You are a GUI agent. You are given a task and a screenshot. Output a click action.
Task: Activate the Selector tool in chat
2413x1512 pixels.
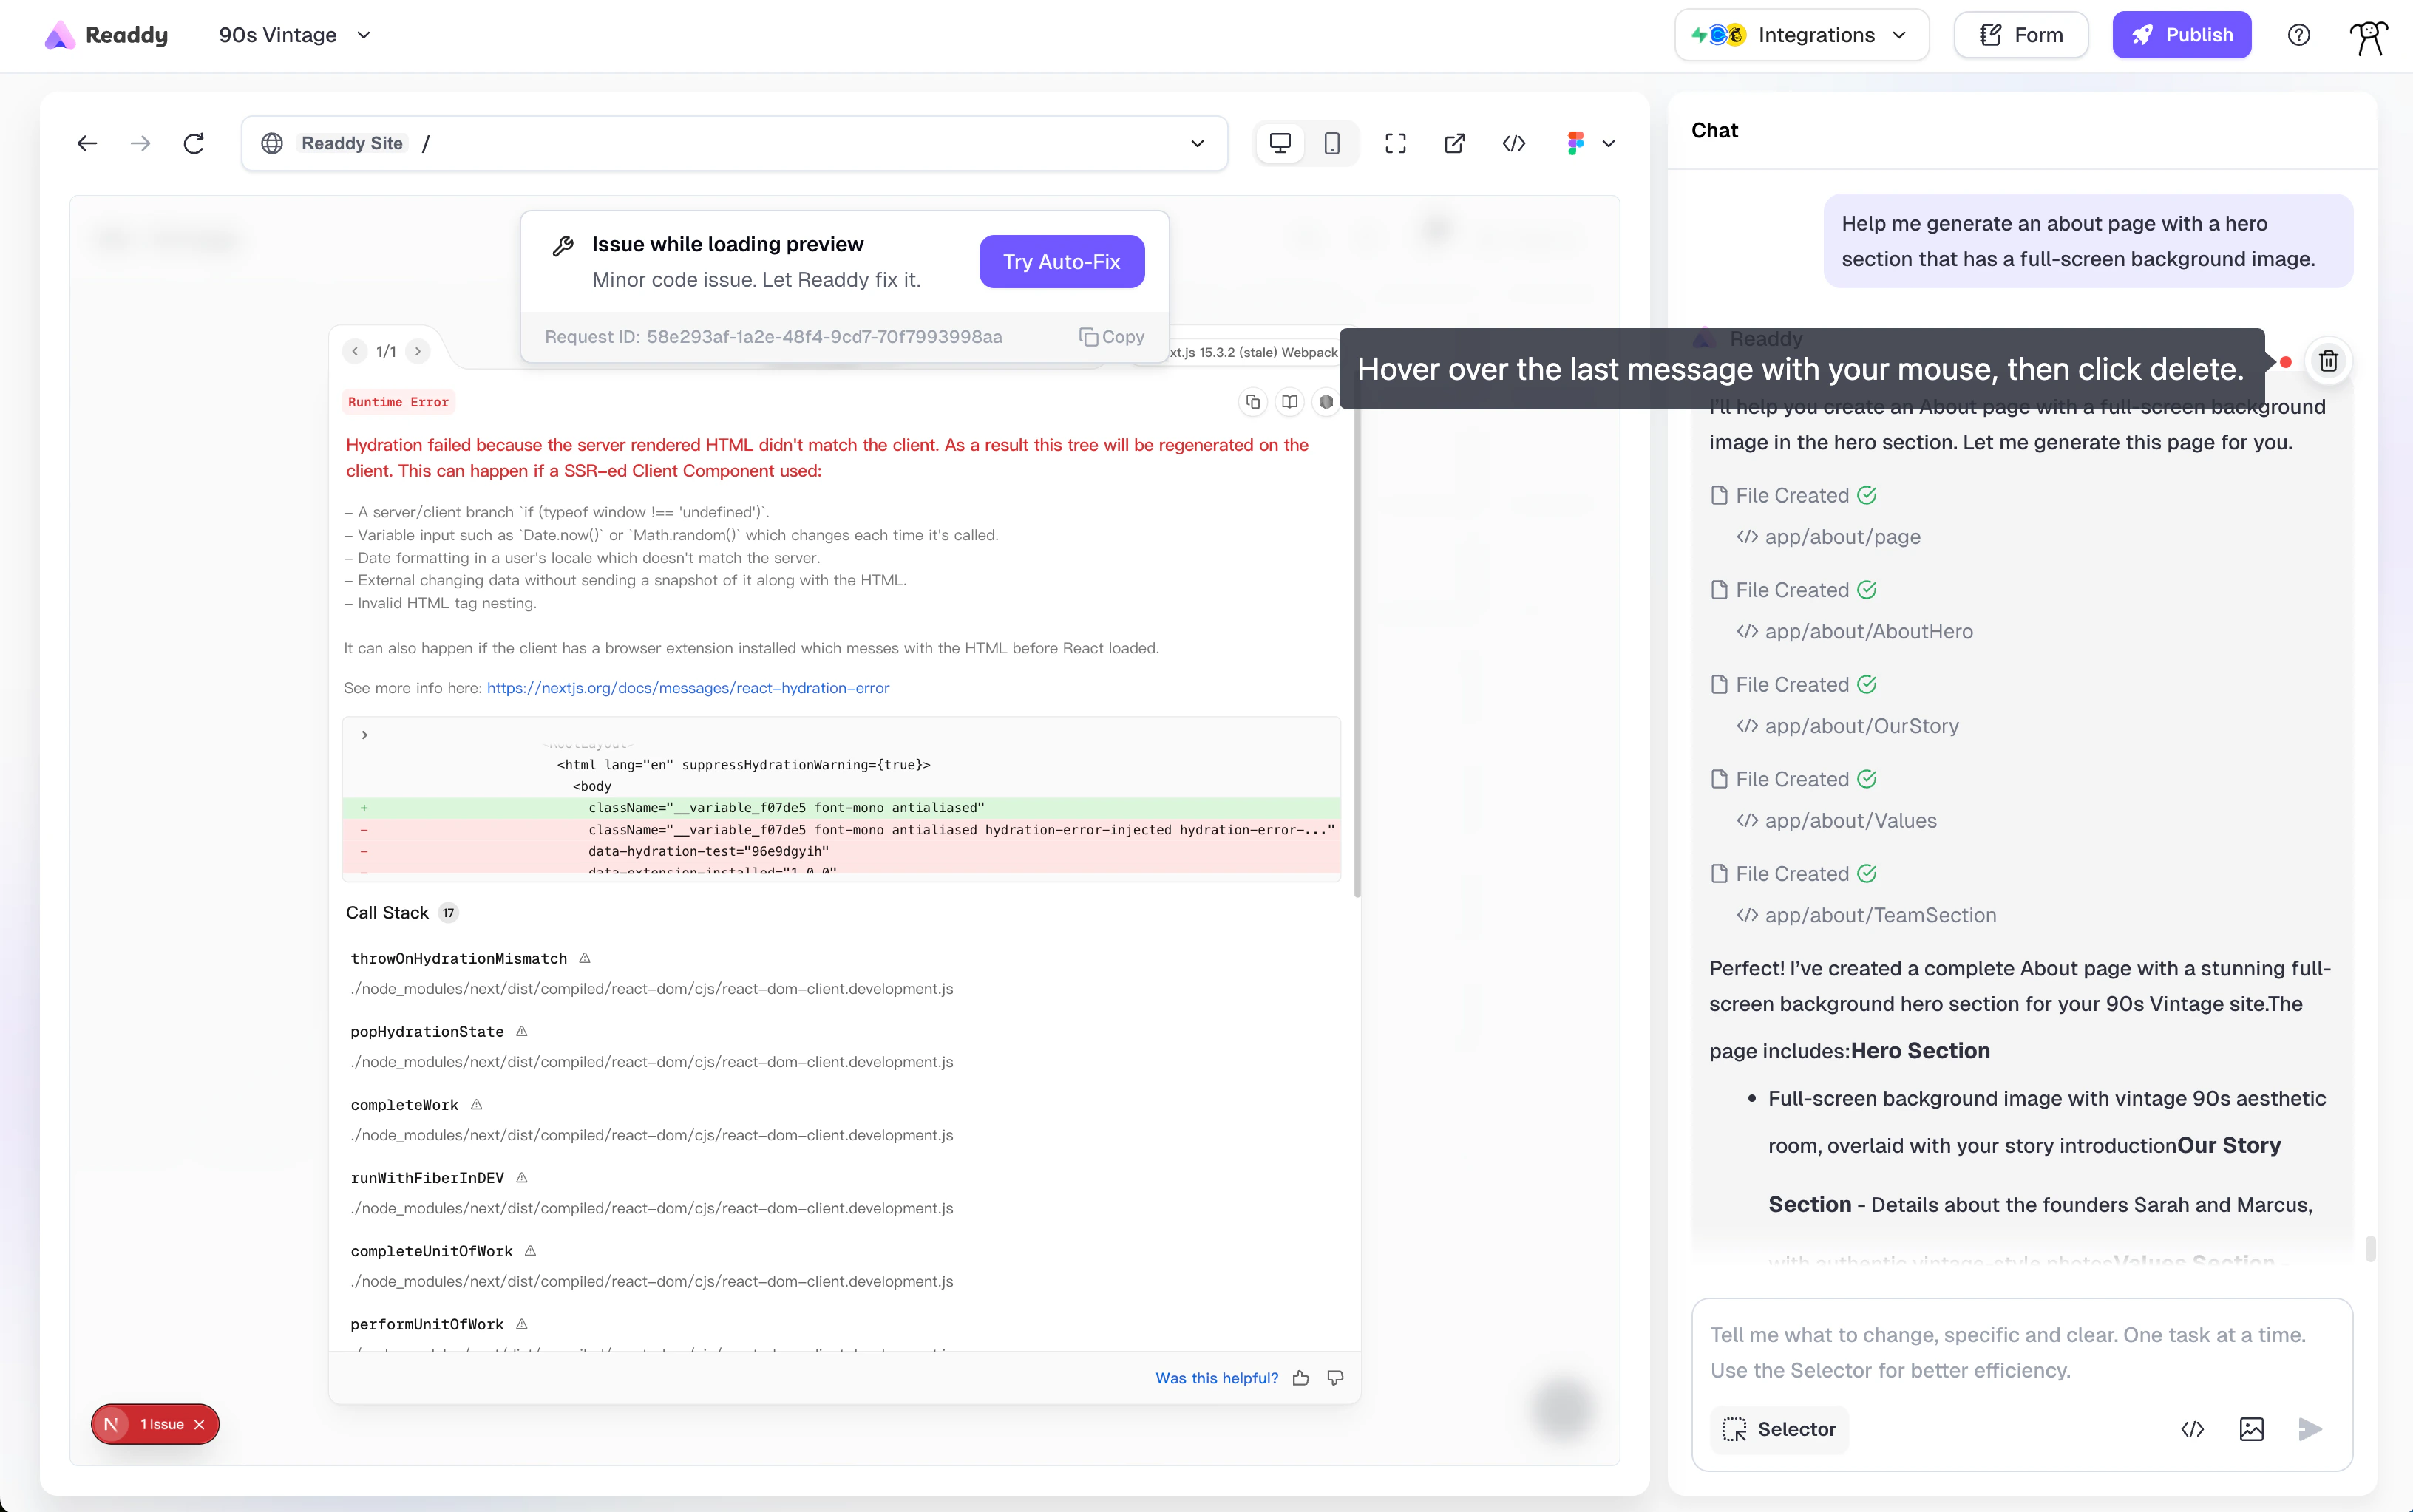tap(1779, 1429)
